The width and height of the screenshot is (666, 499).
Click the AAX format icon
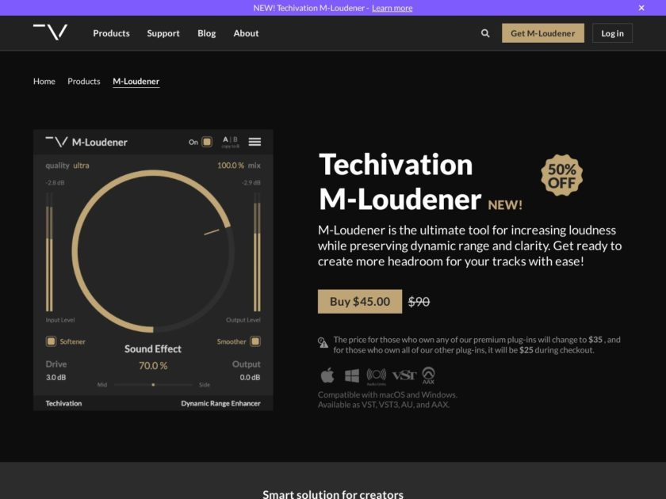[428, 375]
